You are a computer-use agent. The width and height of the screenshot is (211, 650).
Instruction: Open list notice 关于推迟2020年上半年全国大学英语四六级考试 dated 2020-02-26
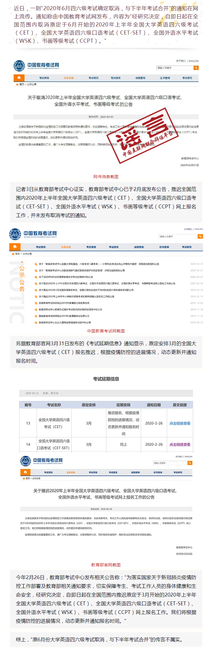107,283
